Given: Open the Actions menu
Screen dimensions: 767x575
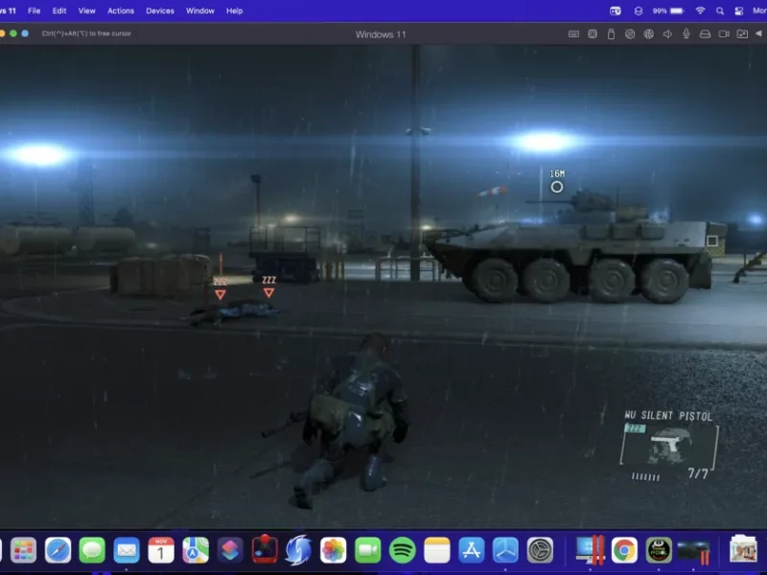Looking at the screenshot, I should (x=121, y=11).
